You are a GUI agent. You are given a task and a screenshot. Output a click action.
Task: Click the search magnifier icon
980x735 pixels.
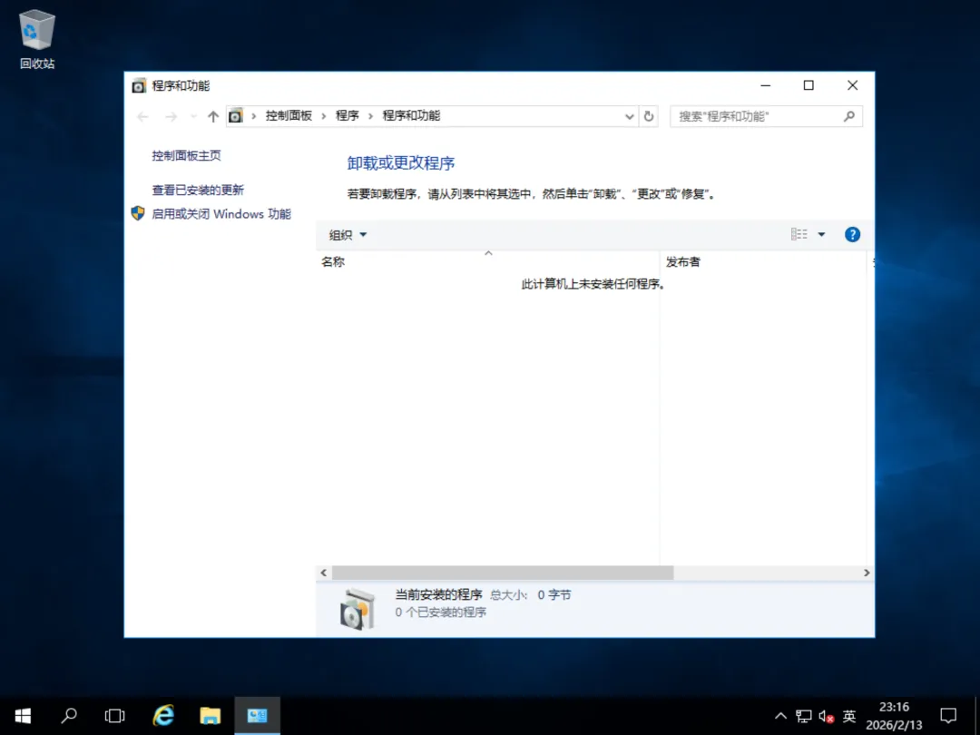(x=848, y=116)
